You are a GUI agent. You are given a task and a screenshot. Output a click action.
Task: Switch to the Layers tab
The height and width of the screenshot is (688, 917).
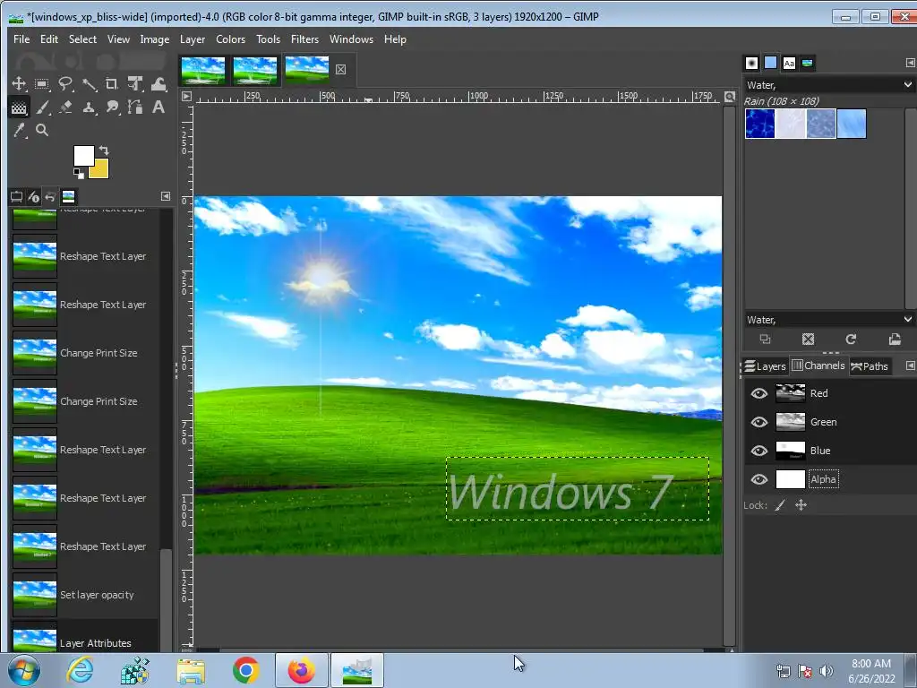pyautogui.click(x=766, y=366)
